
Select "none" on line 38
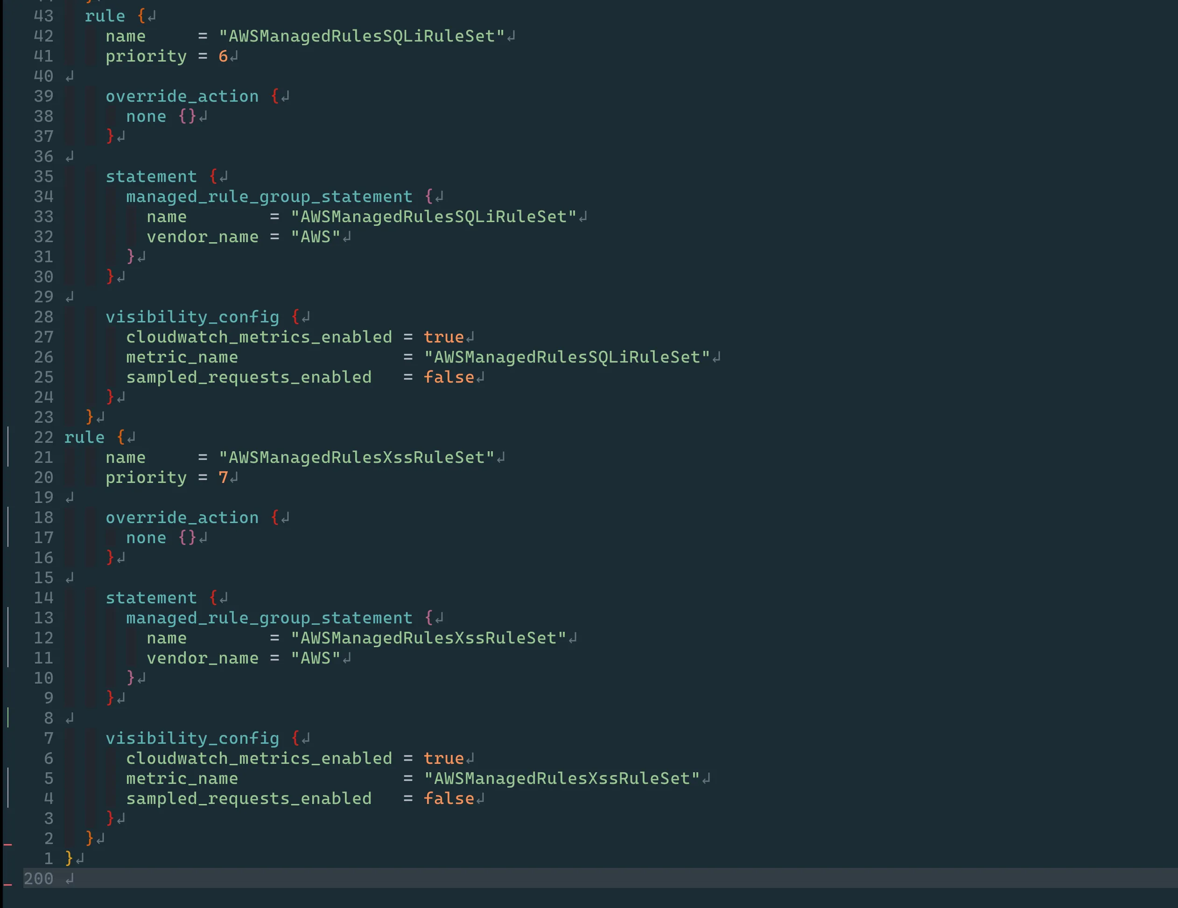146,117
